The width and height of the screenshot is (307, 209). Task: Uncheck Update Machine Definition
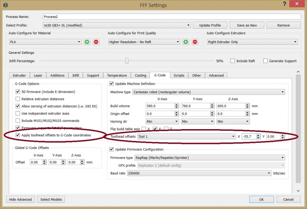112,84
